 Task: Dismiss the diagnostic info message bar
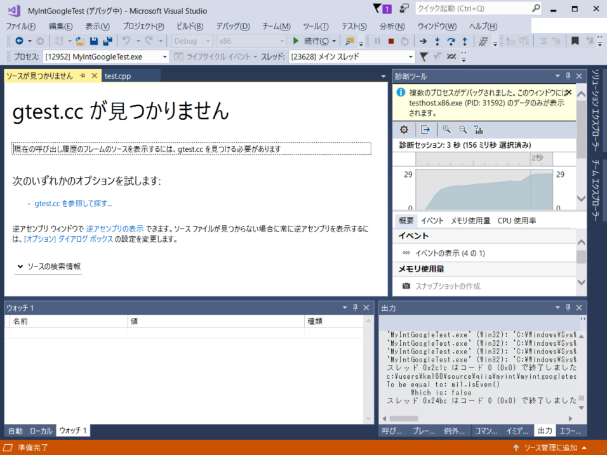pos(568,93)
